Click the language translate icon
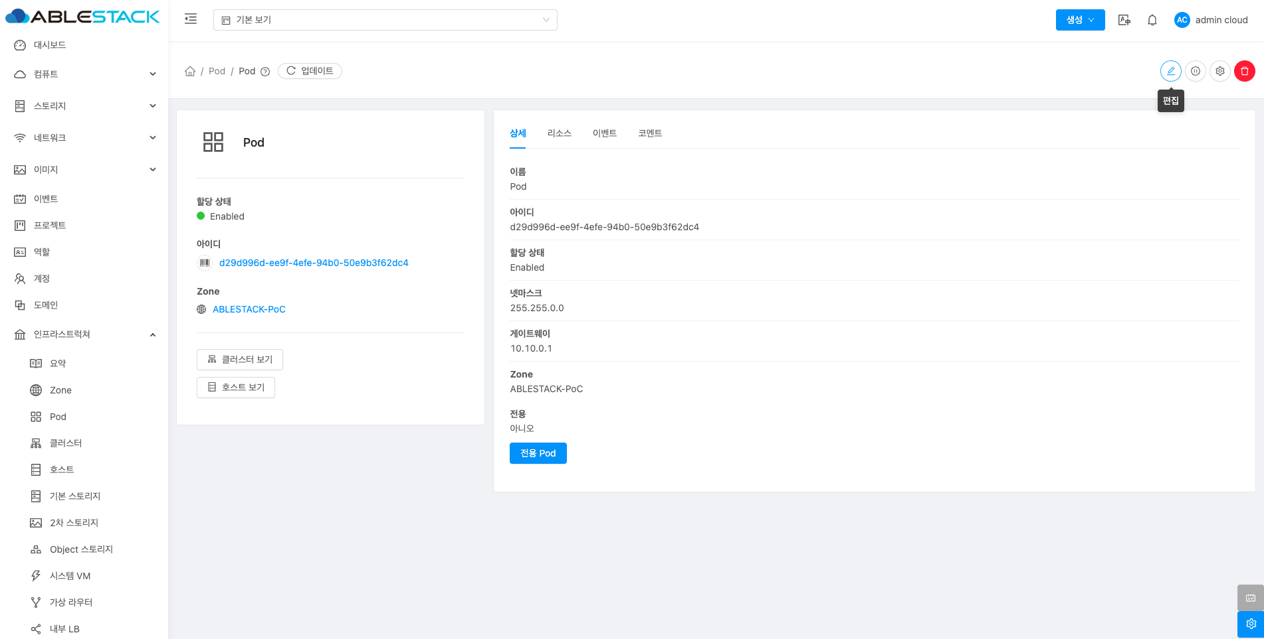The height and width of the screenshot is (639, 1264). tap(1124, 20)
